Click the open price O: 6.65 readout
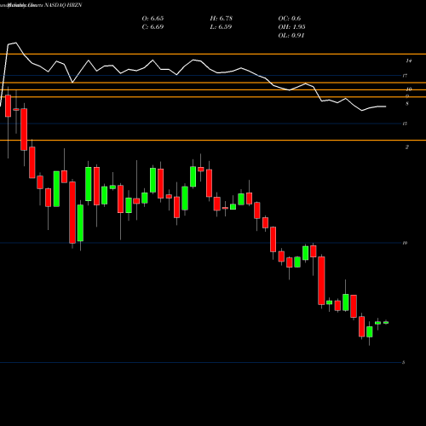 pyautogui.click(x=153, y=19)
